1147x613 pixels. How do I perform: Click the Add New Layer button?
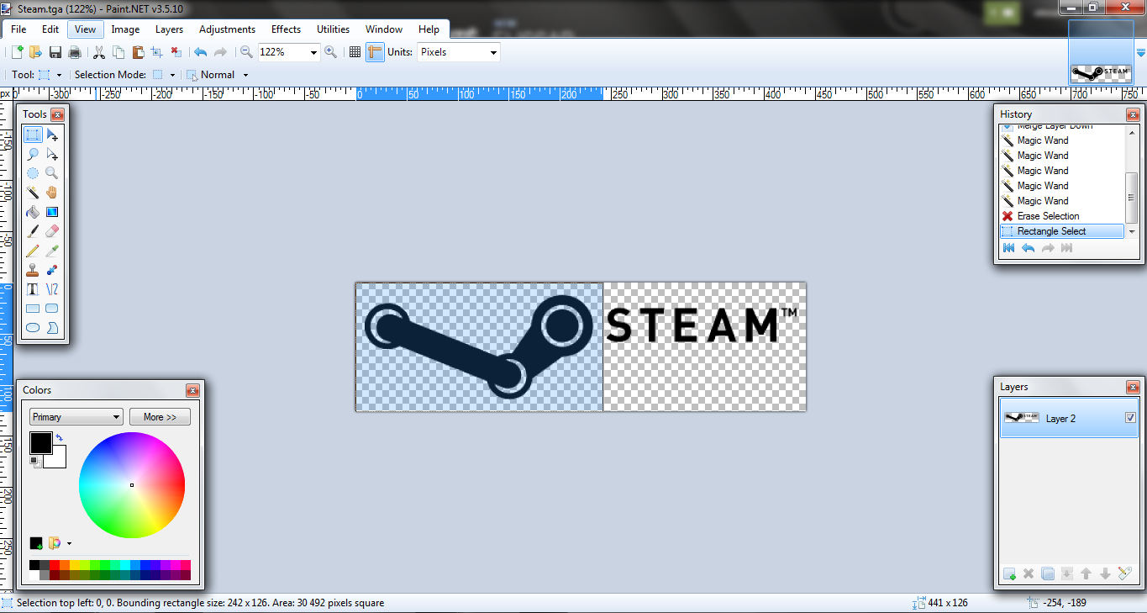[1009, 573]
